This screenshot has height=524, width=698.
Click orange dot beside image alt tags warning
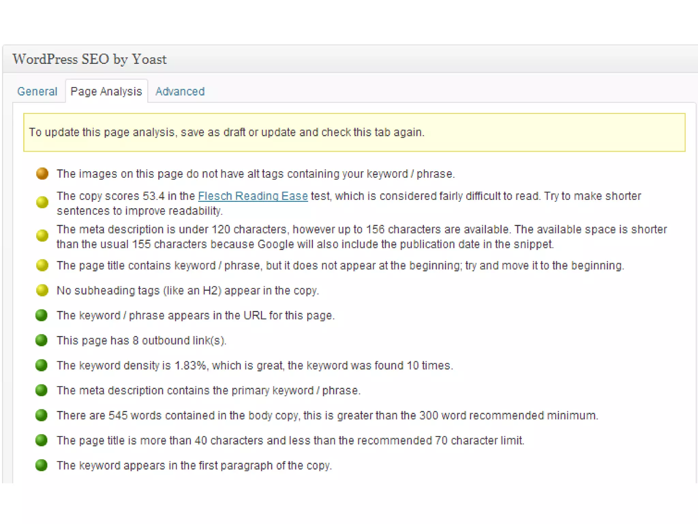pos(42,174)
